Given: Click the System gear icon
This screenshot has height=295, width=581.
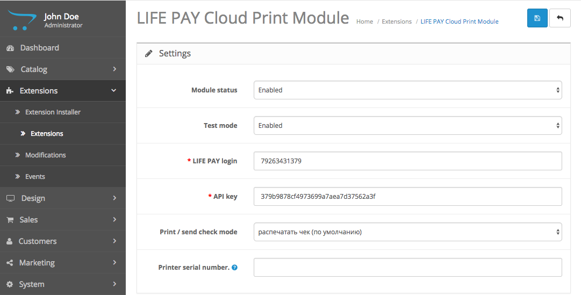Looking at the screenshot, I should 10,284.
